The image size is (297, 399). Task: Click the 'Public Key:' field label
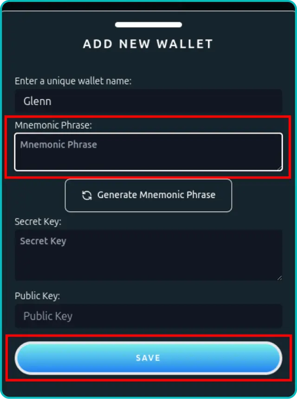pos(37,296)
